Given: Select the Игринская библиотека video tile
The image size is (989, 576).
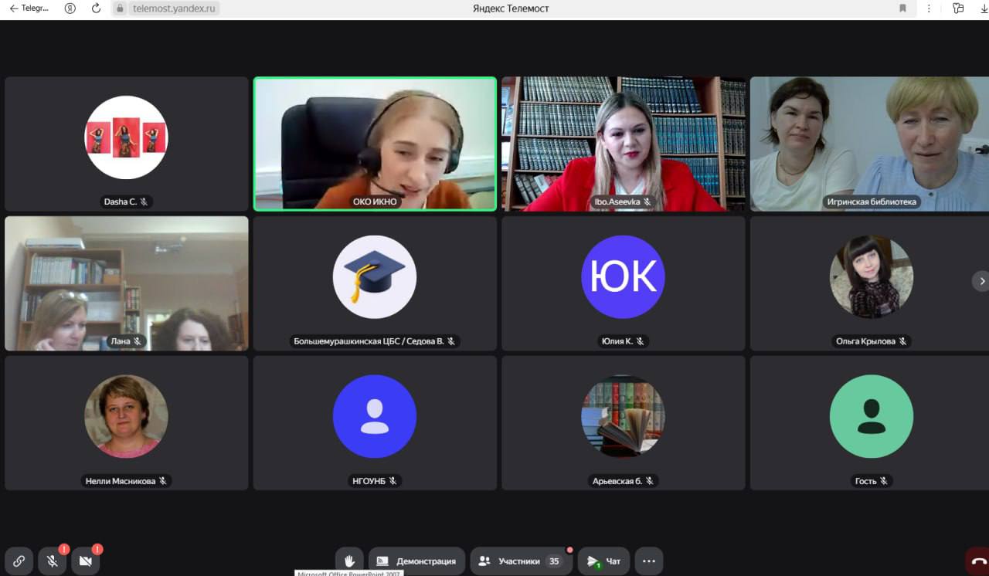Looking at the screenshot, I should click(870, 144).
